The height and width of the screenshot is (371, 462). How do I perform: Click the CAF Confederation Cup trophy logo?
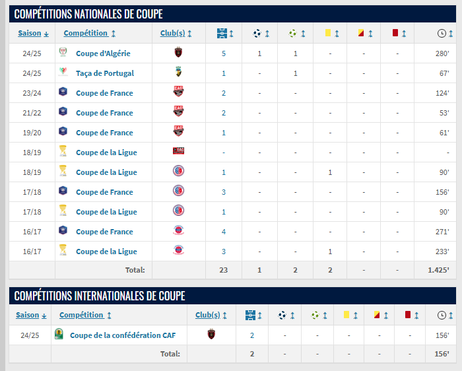(x=61, y=335)
